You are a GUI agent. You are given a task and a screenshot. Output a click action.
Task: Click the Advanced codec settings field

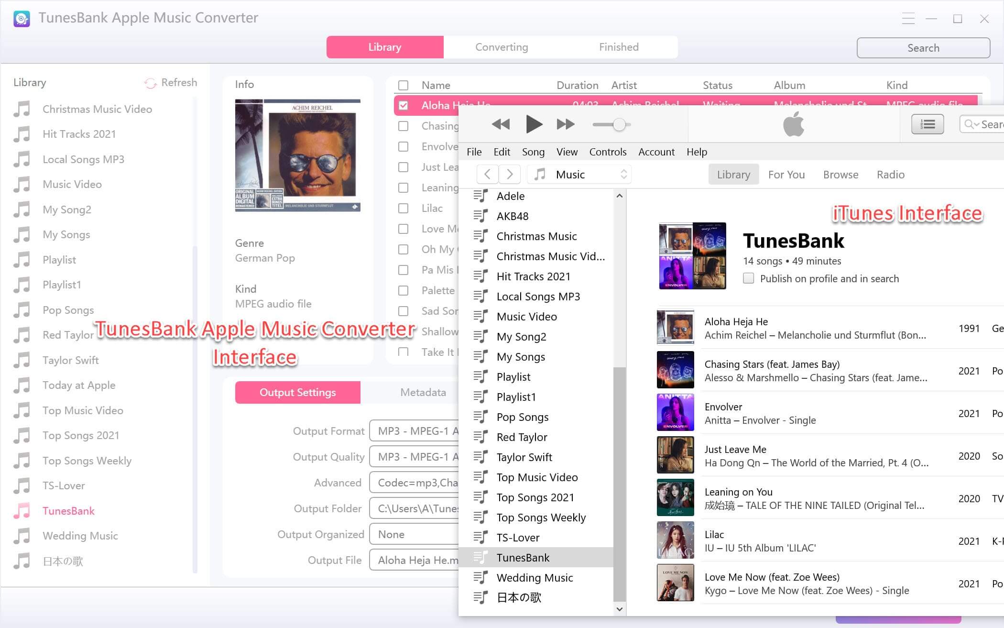414,483
